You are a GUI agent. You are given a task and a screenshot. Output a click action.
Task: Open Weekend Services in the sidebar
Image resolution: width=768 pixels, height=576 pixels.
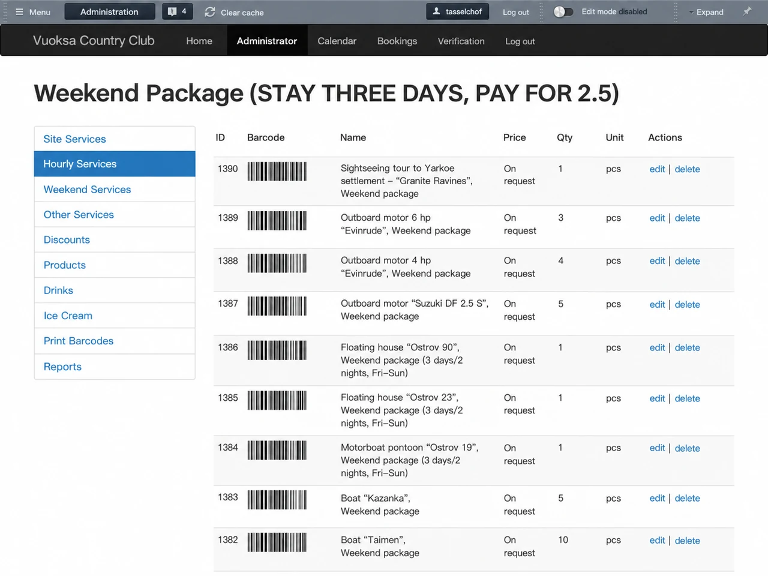pyautogui.click(x=115, y=189)
